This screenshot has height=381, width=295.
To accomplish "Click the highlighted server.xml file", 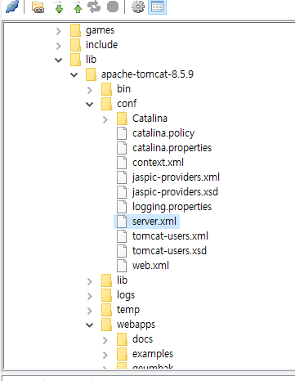I will (154, 222).
